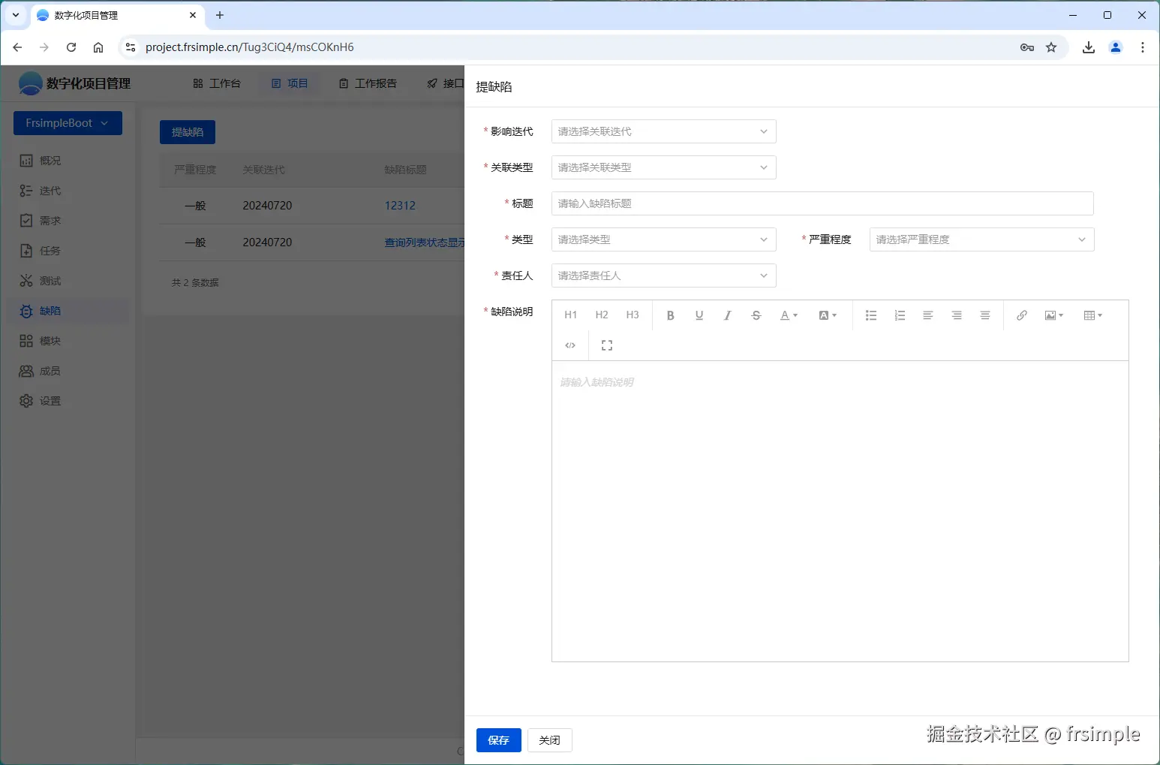
Task: Insert a numbered list in defect description
Action: [899, 315]
